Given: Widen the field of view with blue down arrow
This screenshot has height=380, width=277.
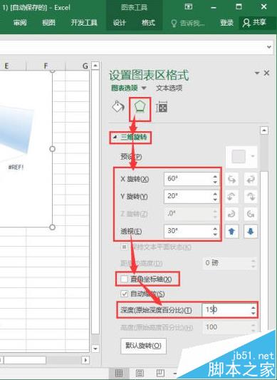Looking at the screenshot, I should coord(251,232).
